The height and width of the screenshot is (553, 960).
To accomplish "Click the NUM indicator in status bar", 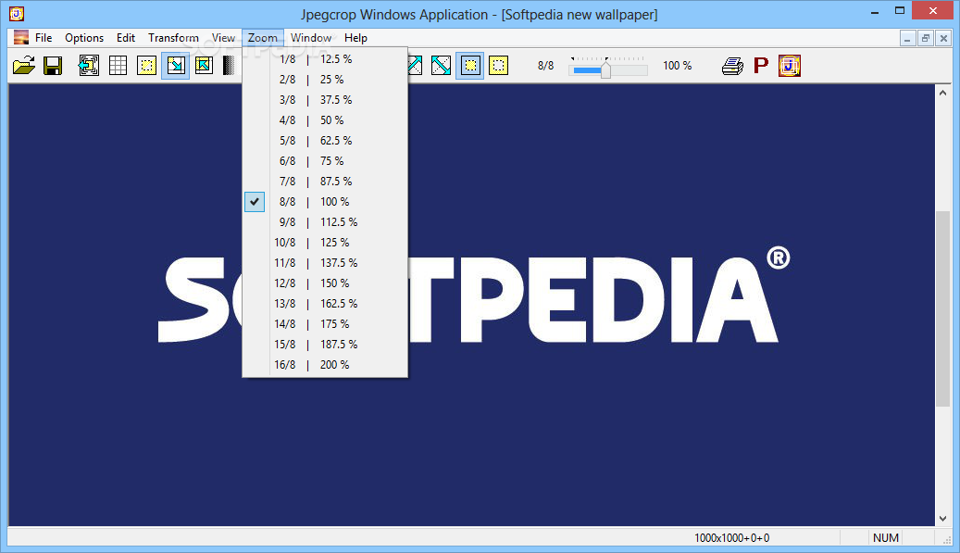I will [885, 537].
